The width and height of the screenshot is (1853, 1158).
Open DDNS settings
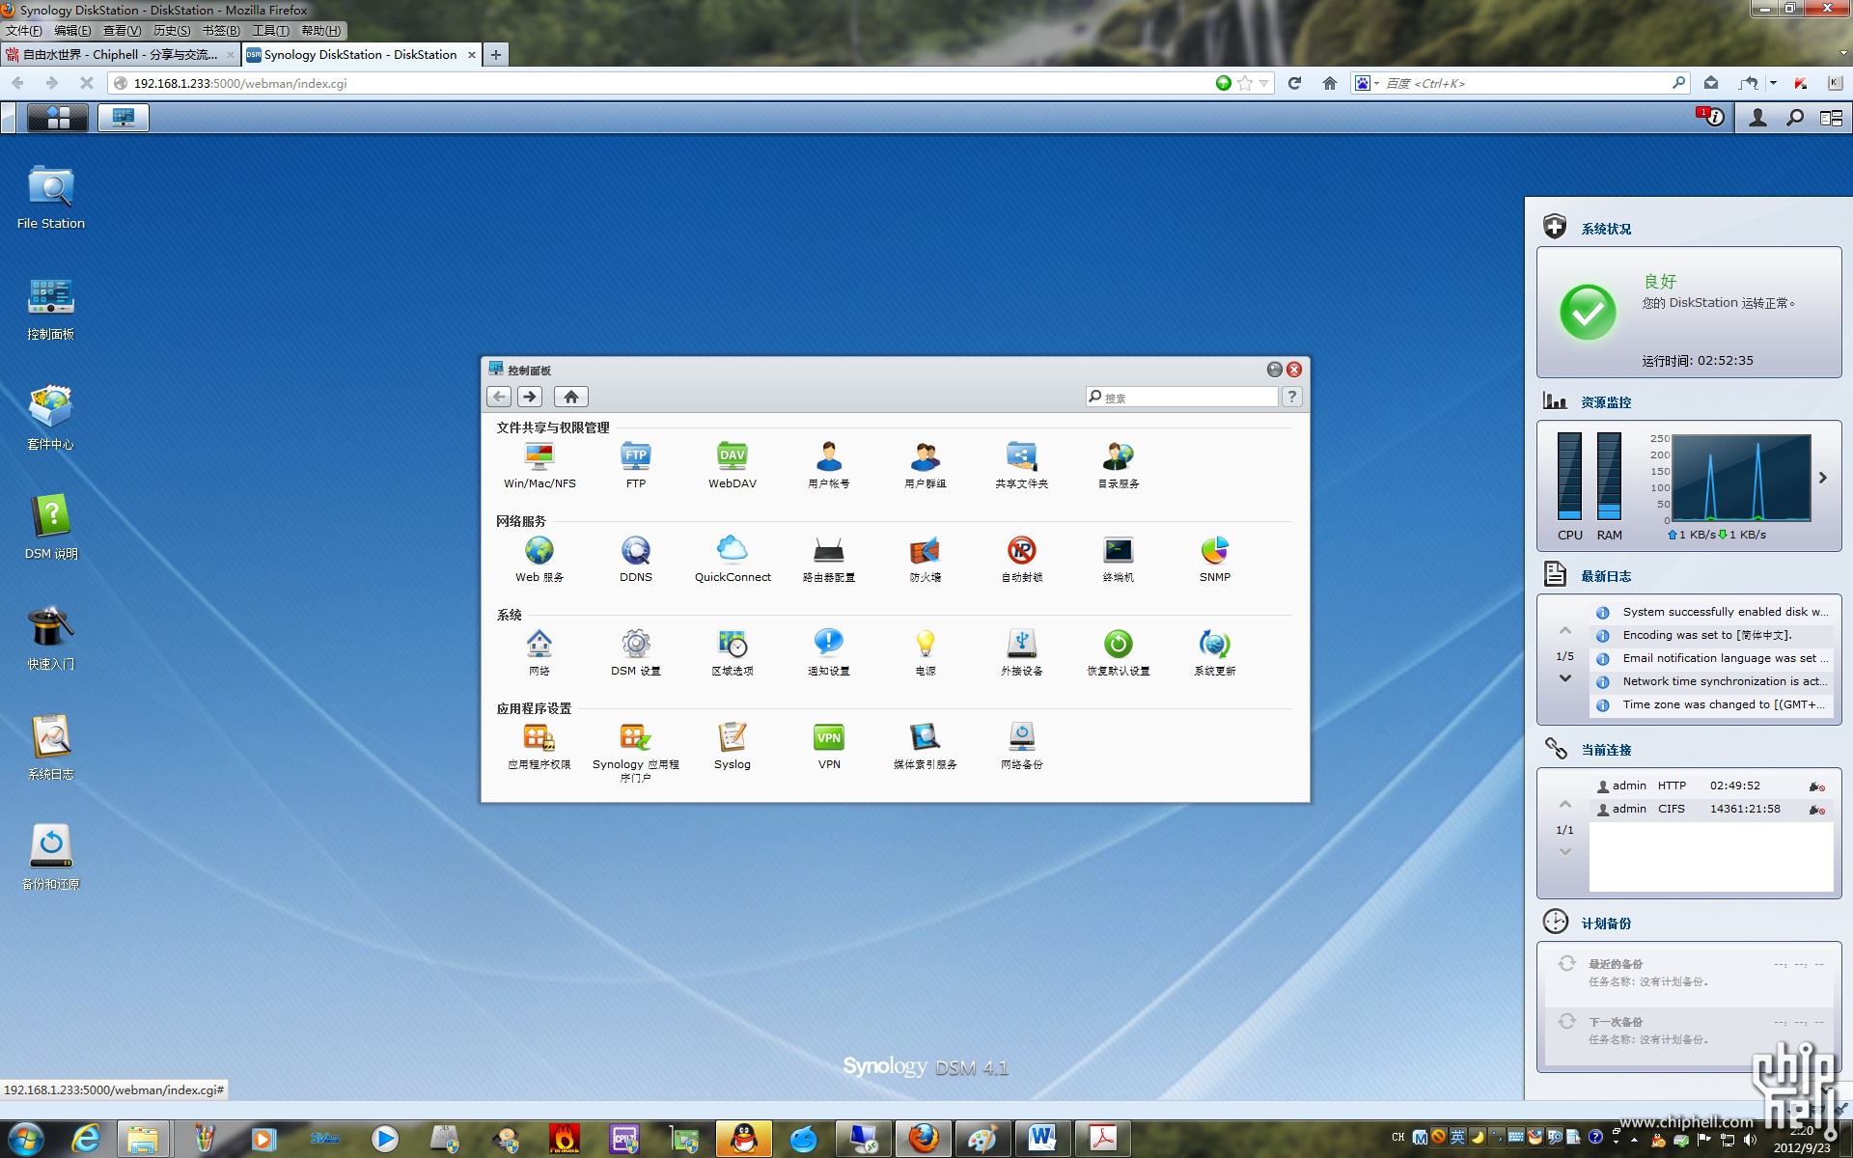636,559
